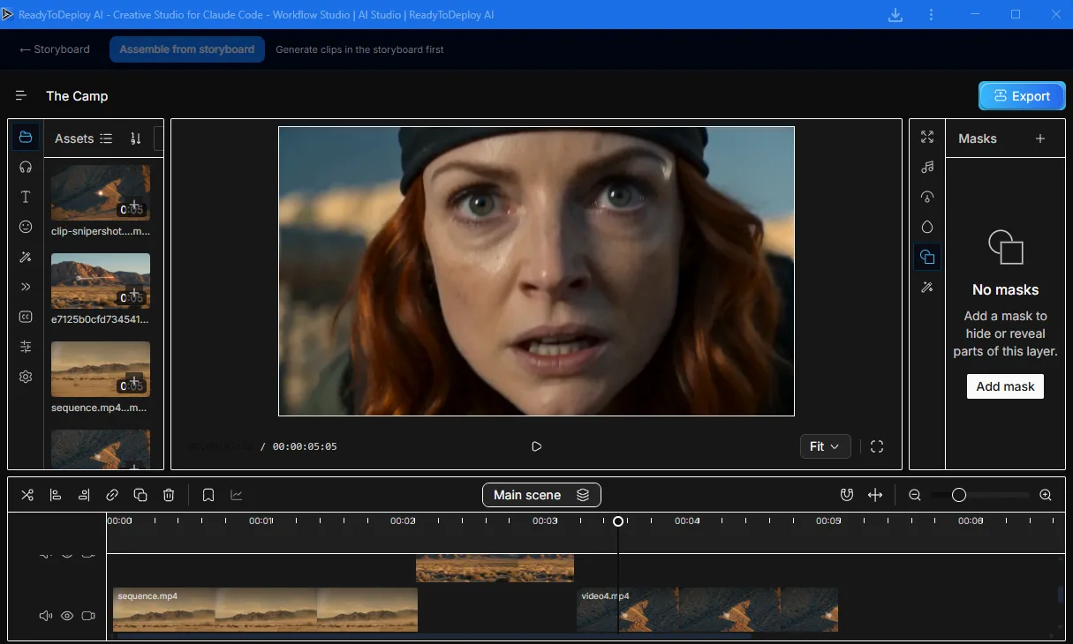1073x644 pixels.
Task: Add clip-snipershot clip to timeline
Action: (x=134, y=206)
